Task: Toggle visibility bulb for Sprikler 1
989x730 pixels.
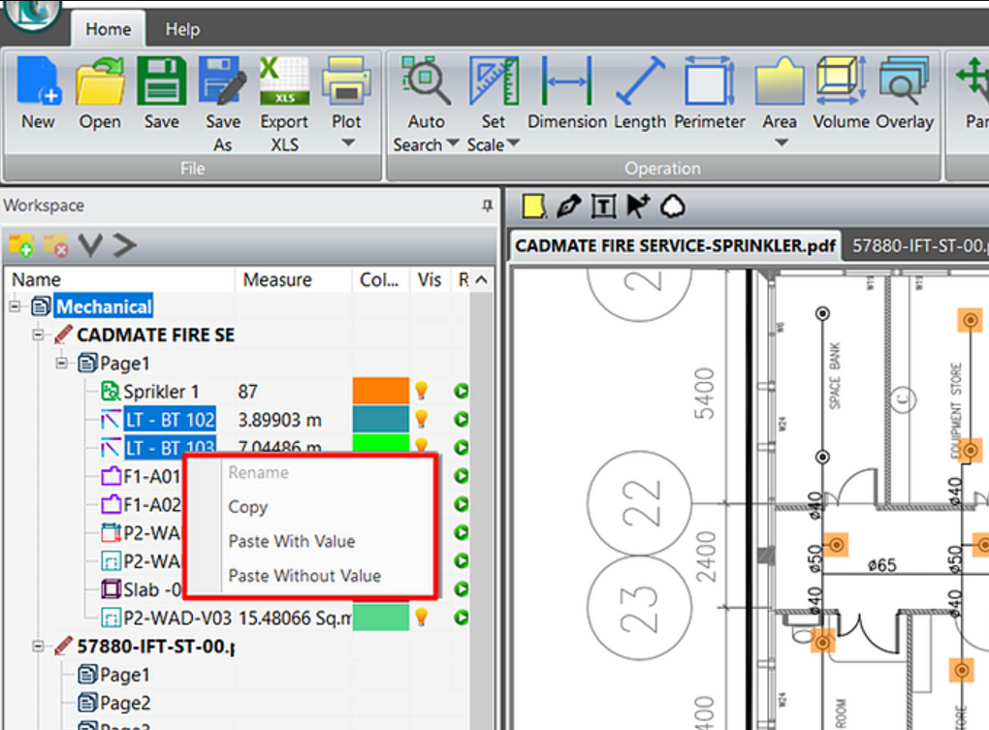Action: pos(422,391)
